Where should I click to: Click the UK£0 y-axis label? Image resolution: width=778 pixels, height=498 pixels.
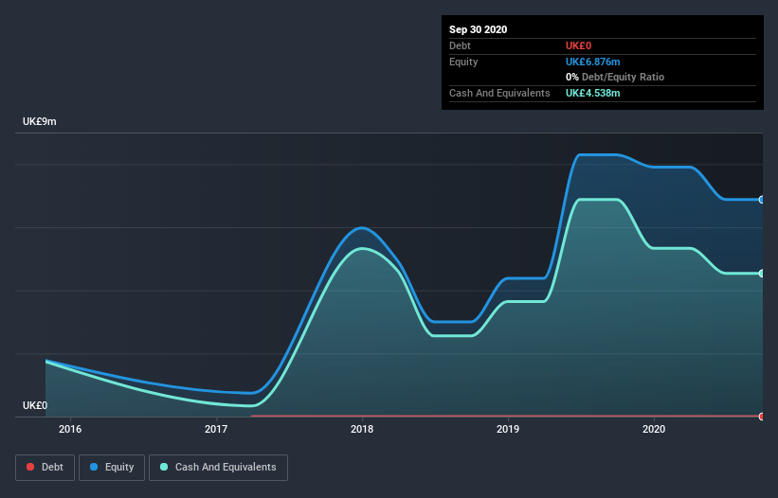click(x=35, y=405)
